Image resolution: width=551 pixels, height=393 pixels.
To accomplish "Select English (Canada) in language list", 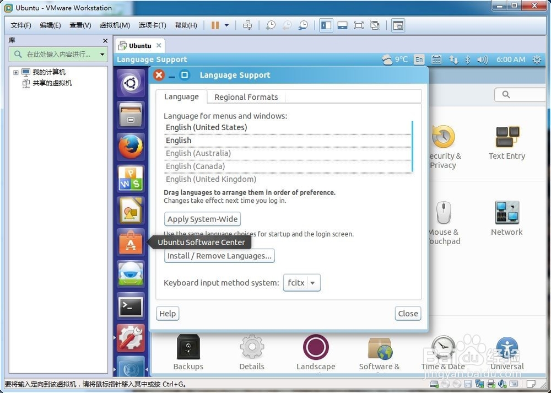I will tap(288, 166).
